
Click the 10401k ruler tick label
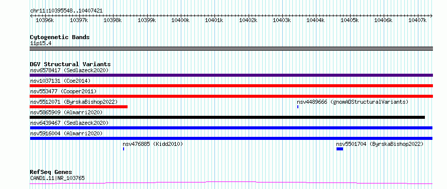214,20
